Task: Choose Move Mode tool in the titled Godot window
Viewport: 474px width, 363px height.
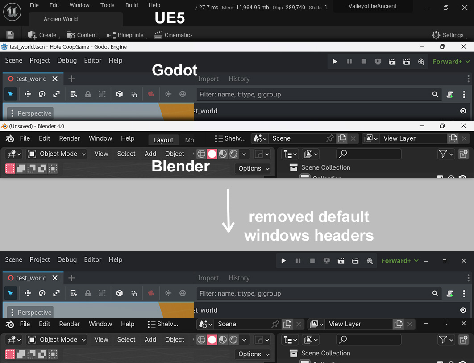Action: (28, 94)
